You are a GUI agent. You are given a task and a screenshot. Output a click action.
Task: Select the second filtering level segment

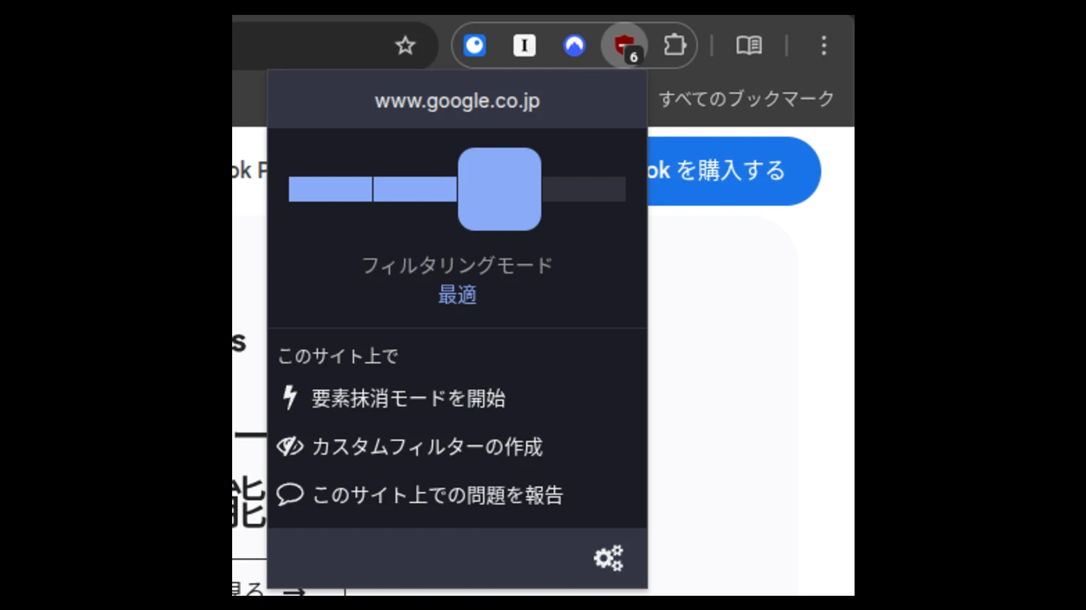(414, 189)
